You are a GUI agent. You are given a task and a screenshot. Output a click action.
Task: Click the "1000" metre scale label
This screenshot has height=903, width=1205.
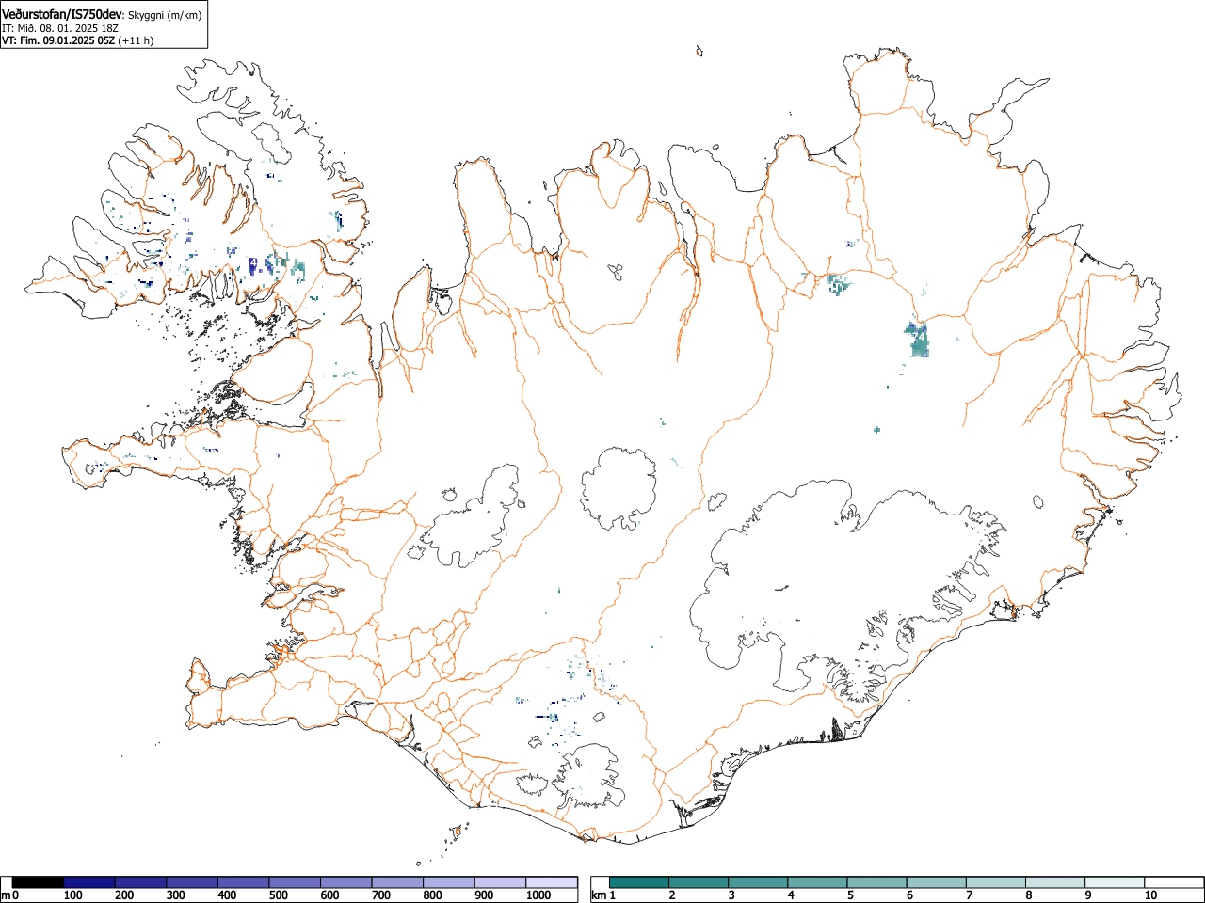[538, 895]
